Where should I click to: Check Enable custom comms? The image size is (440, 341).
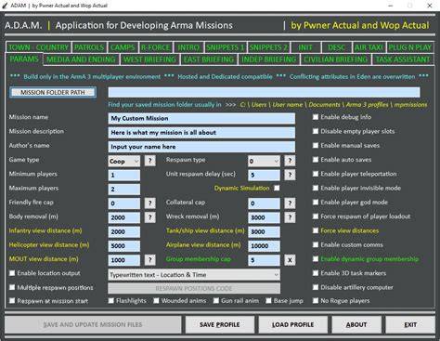(x=316, y=245)
